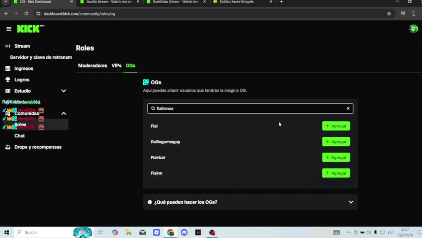
Task: Open Drops y recompensas page
Action: 38,147
